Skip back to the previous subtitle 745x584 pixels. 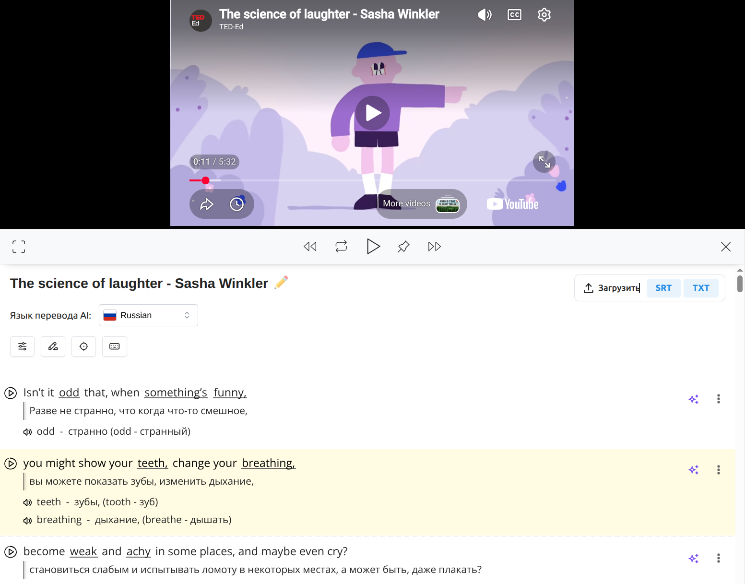click(x=310, y=247)
